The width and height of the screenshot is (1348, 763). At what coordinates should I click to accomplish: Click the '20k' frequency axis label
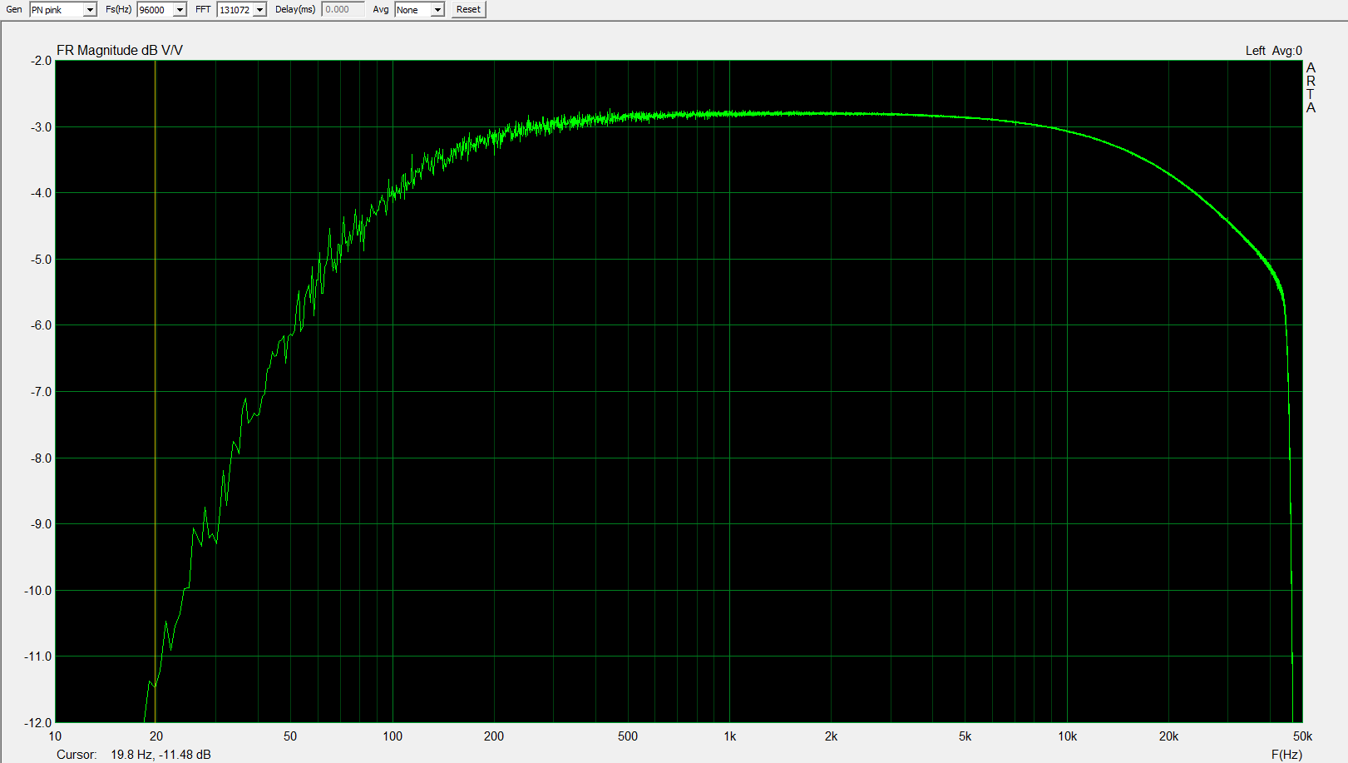click(1168, 736)
